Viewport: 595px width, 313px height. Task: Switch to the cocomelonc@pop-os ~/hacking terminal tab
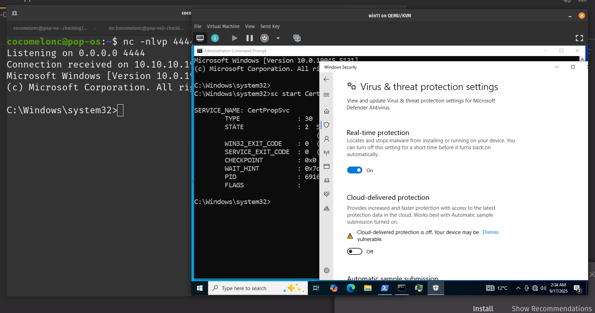coord(50,28)
